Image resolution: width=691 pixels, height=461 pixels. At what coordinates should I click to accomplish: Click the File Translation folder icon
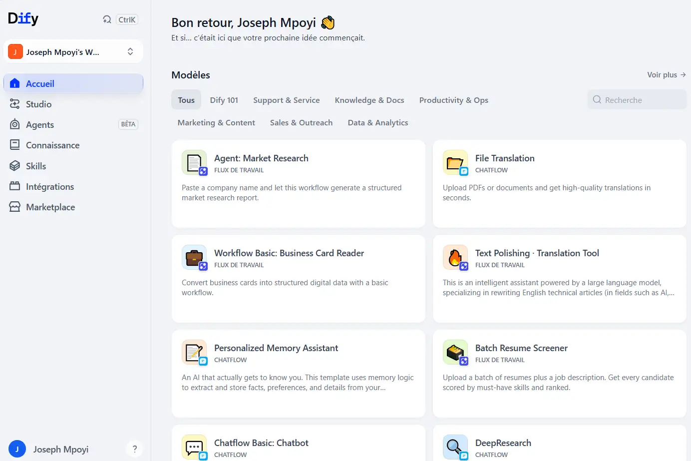click(455, 162)
